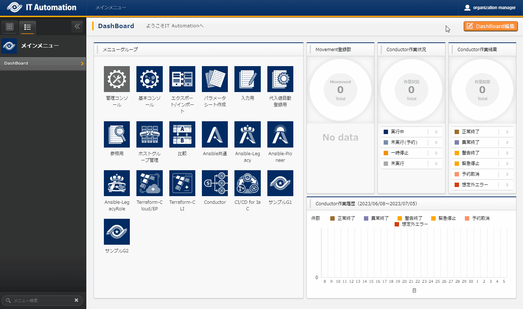The width and height of the screenshot is (523, 309).
Task: Click the DashBoard編集 button
Action: 490,26
